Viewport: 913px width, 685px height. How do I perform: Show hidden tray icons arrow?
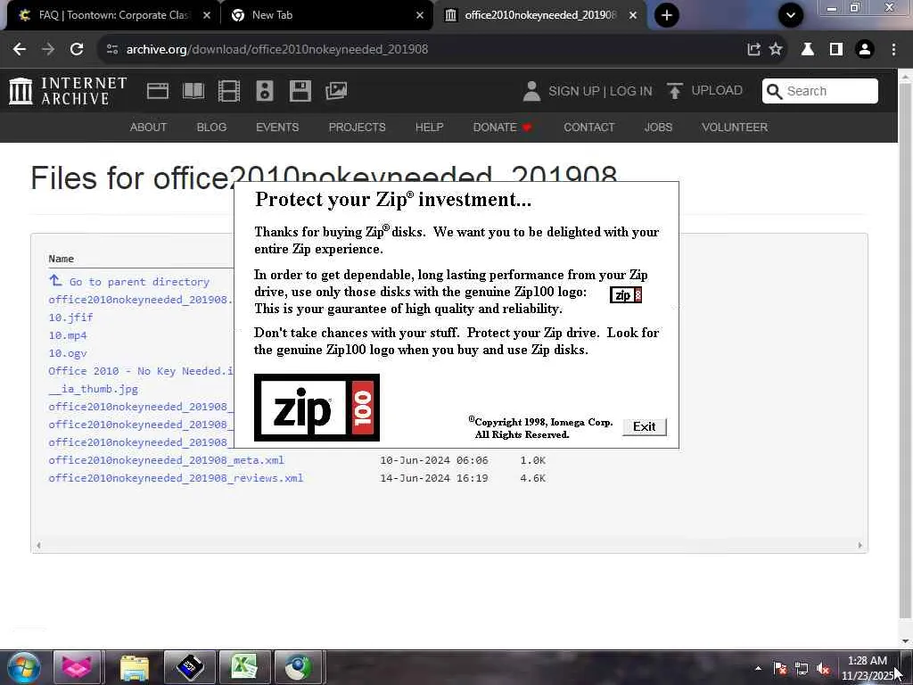click(x=758, y=668)
